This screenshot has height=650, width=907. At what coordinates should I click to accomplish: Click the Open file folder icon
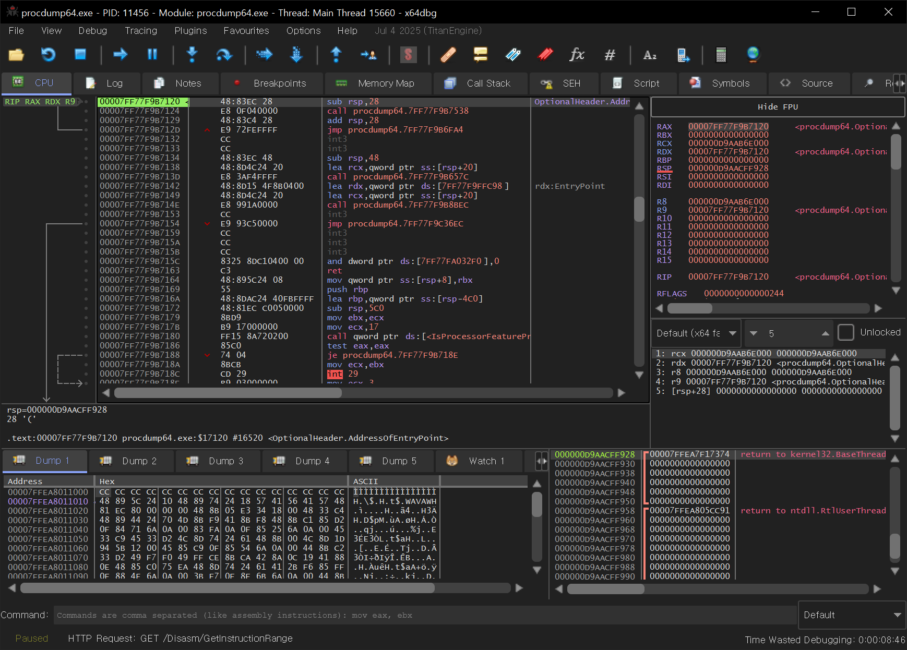tap(16, 54)
